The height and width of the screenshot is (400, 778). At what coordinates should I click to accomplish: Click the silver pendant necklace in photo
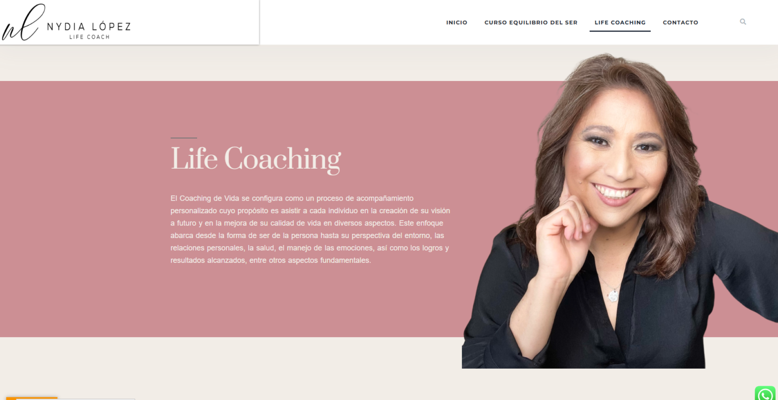pos(613,295)
